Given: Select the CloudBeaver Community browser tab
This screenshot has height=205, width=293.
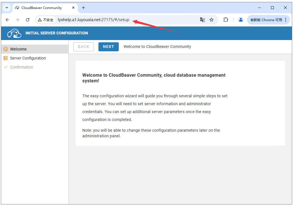Looking at the screenshot, I should (45, 8).
